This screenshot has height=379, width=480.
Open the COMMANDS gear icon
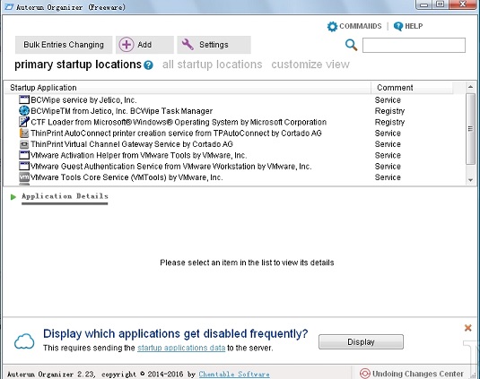(332, 26)
